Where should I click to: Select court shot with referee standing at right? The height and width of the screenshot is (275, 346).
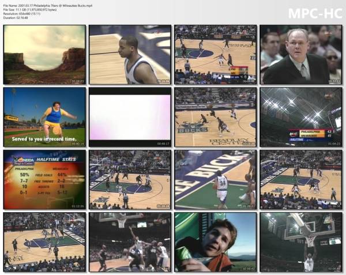click(301, 180)
